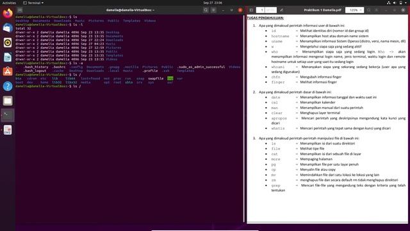Open Firefox from the dock
The image size is (410, 231).
coord(8,13)
